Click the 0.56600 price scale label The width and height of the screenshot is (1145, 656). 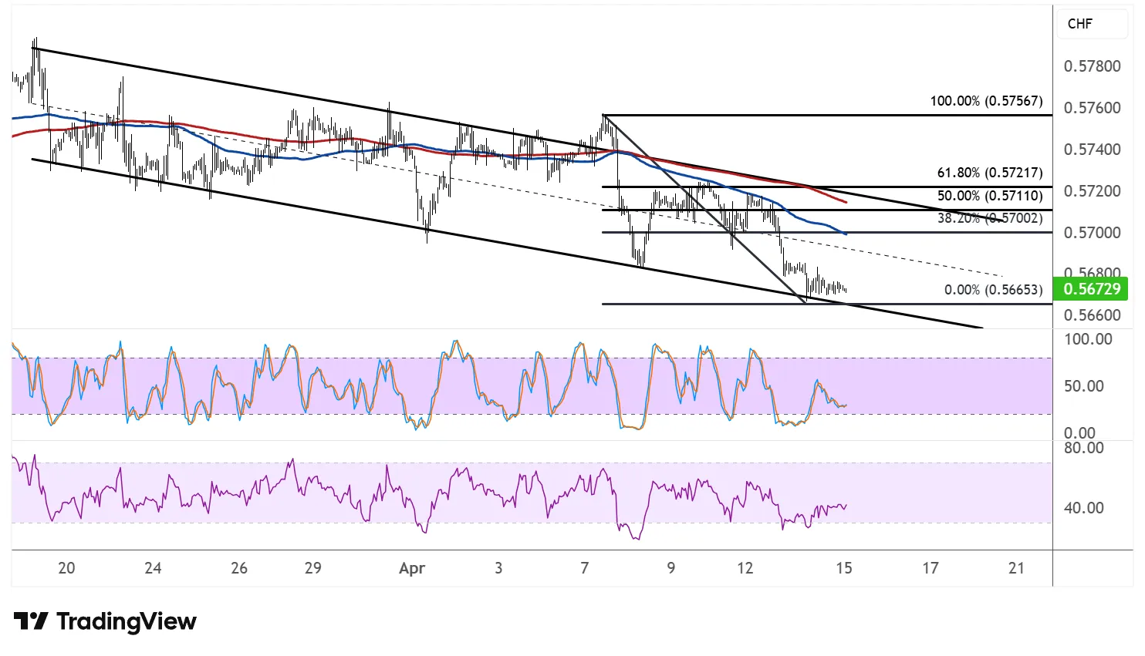pyautogui.click(x=1092, y=315)
